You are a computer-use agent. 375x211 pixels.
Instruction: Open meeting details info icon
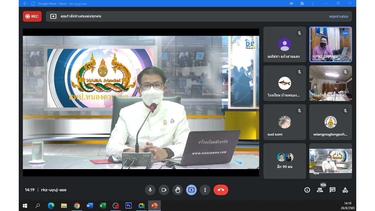pyautogui.click(x=307, y=190)
